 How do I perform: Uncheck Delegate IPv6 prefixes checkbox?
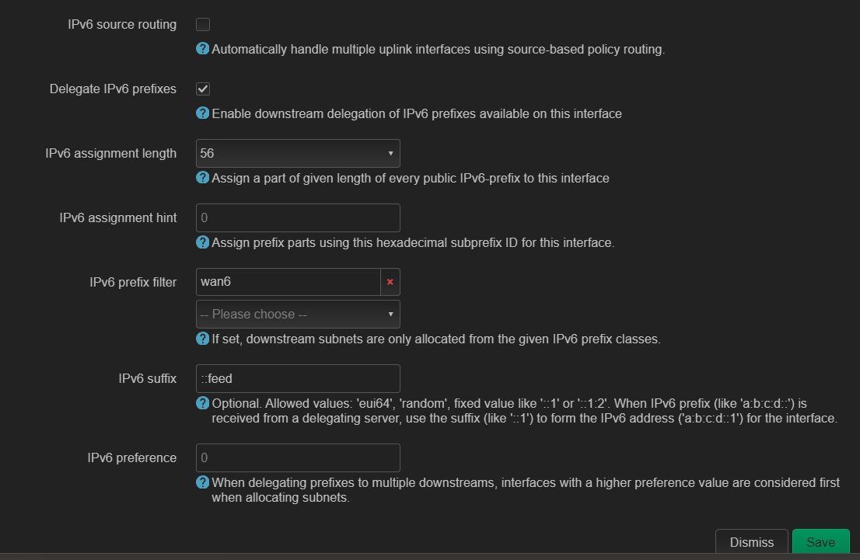(203, 89)
